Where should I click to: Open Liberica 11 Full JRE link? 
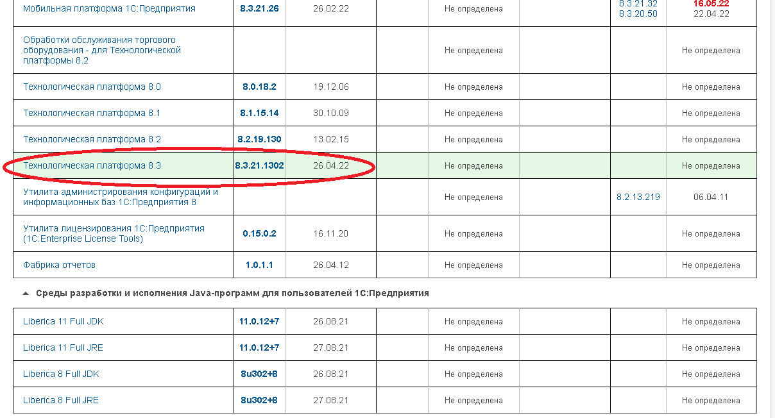click(63, 347)
